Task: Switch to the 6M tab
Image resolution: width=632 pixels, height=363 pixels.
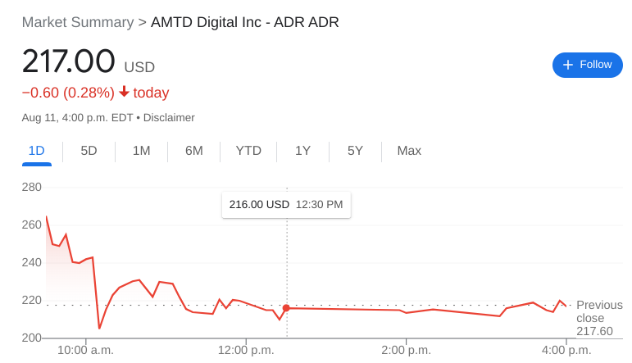Action: coord(193,151)
